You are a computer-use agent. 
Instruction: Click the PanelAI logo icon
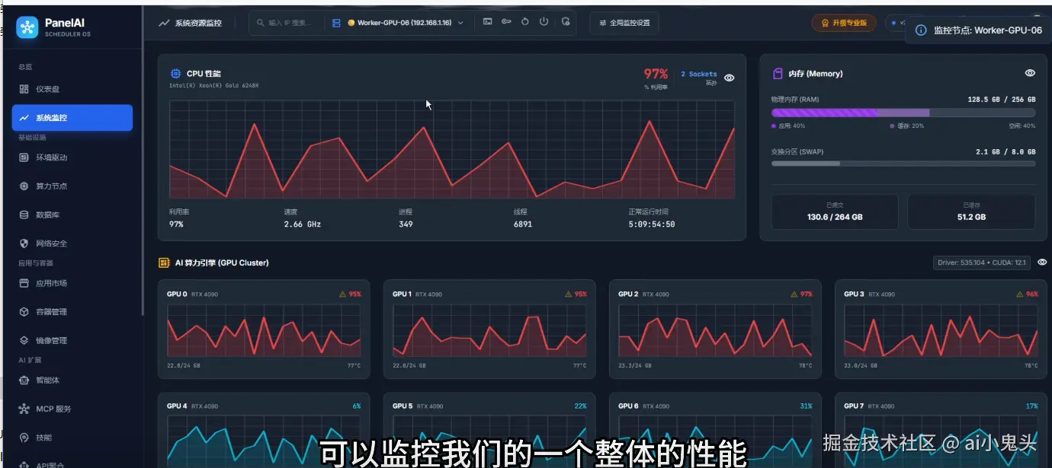tap(27, 27)
